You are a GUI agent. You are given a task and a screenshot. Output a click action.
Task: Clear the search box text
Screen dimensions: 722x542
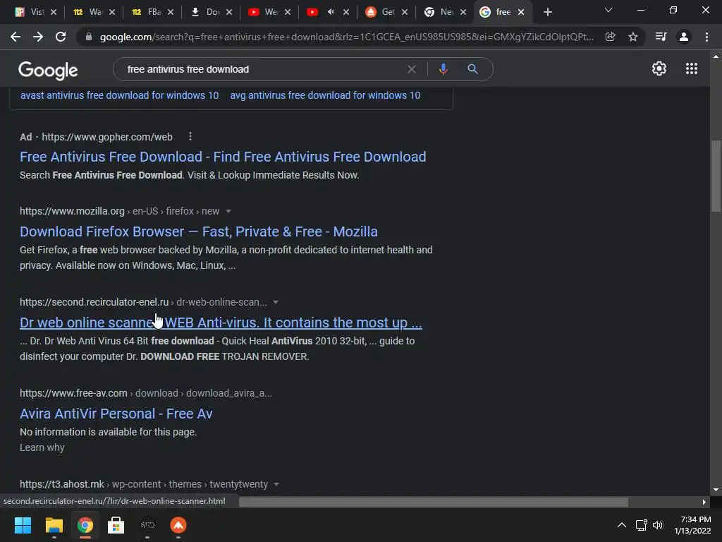[412, 69]
